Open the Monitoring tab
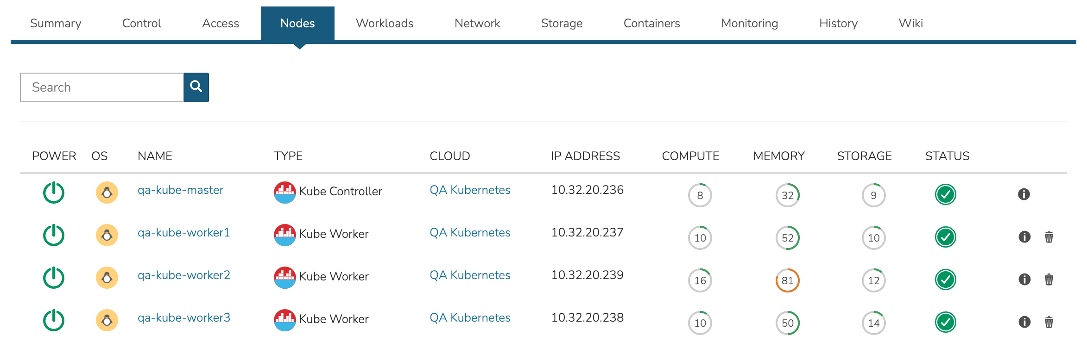 (749, 23)
